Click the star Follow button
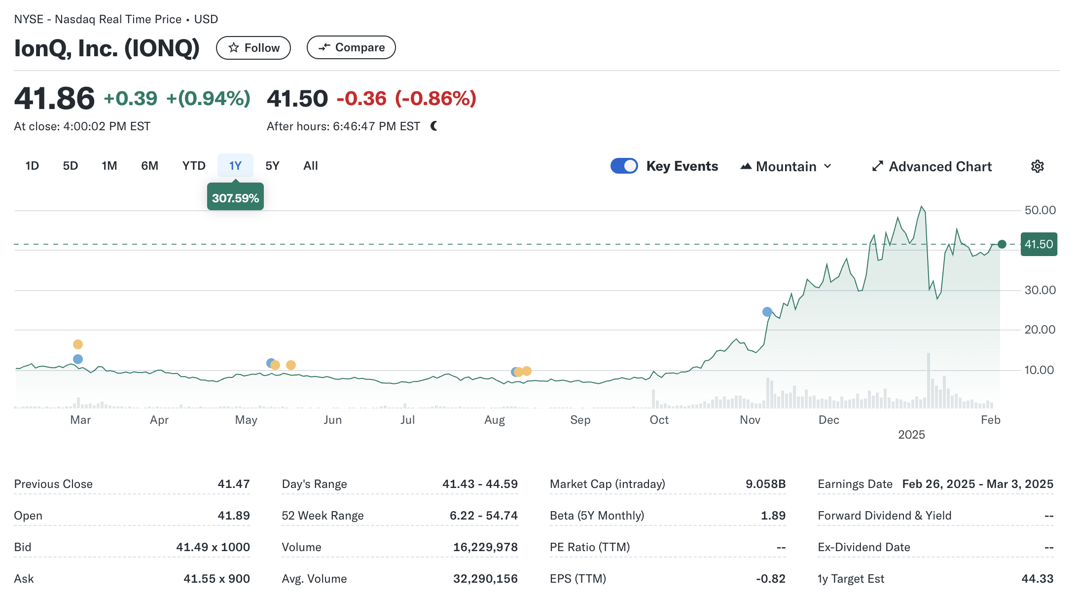 pos(253,48)
